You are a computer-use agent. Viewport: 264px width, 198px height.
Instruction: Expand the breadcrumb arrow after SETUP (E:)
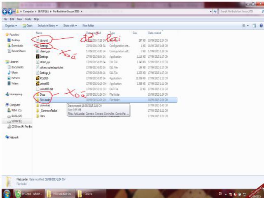51,12
